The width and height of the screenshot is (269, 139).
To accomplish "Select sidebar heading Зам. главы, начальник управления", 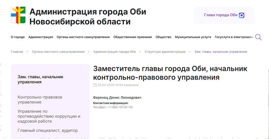I will point(40,79).
